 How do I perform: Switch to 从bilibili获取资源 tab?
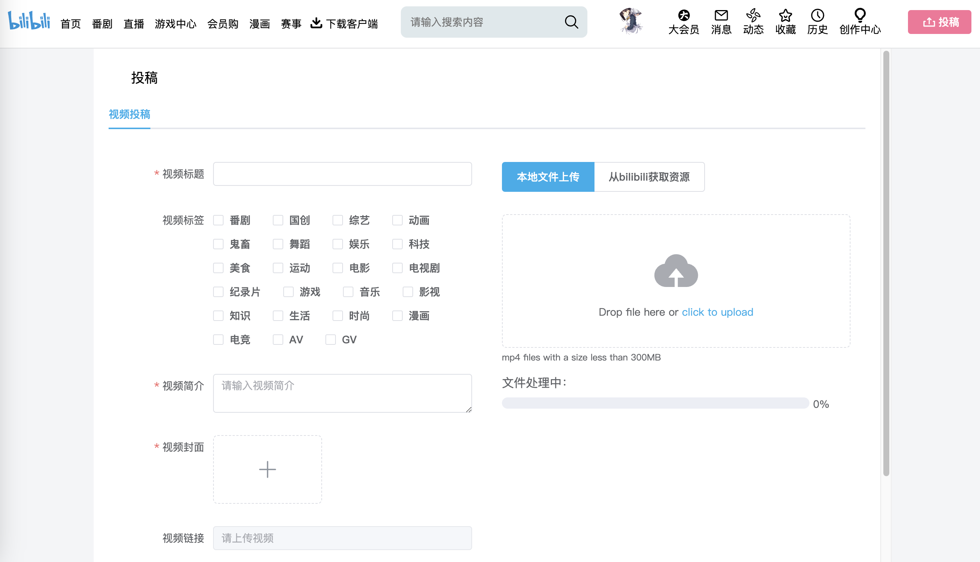(649, 177)
